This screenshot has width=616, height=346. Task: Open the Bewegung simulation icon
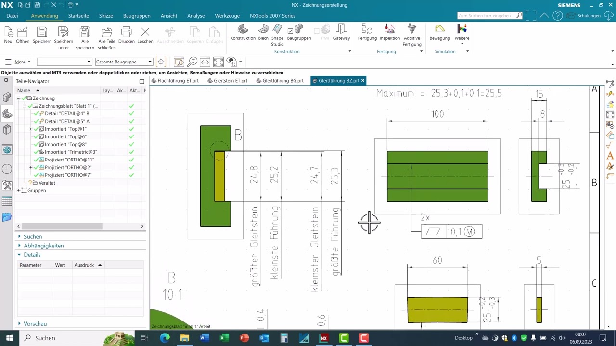tap(439, 29)
